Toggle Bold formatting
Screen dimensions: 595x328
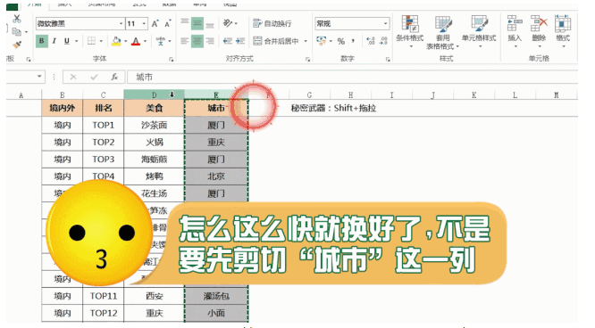tap(42, 41)
